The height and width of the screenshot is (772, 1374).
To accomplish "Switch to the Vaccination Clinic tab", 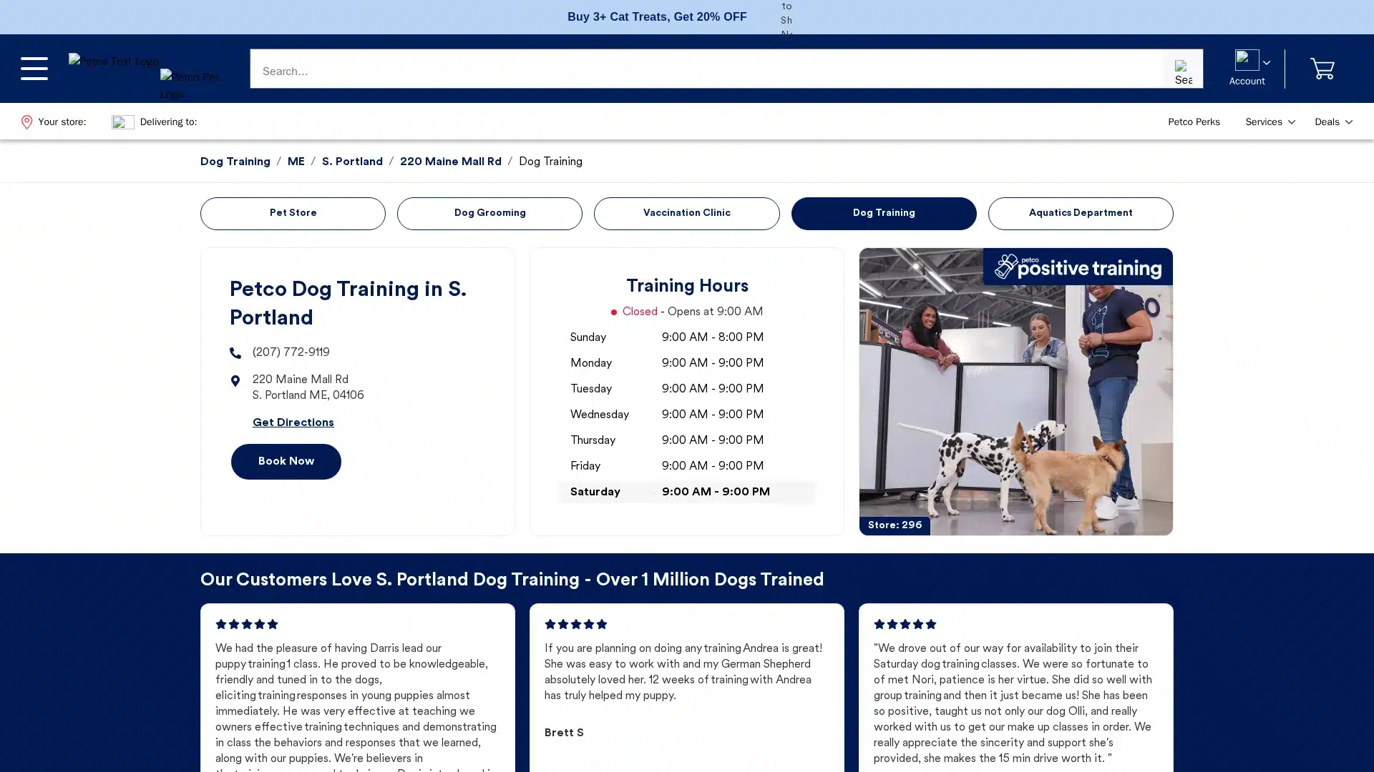I will (x=686, y=213).
